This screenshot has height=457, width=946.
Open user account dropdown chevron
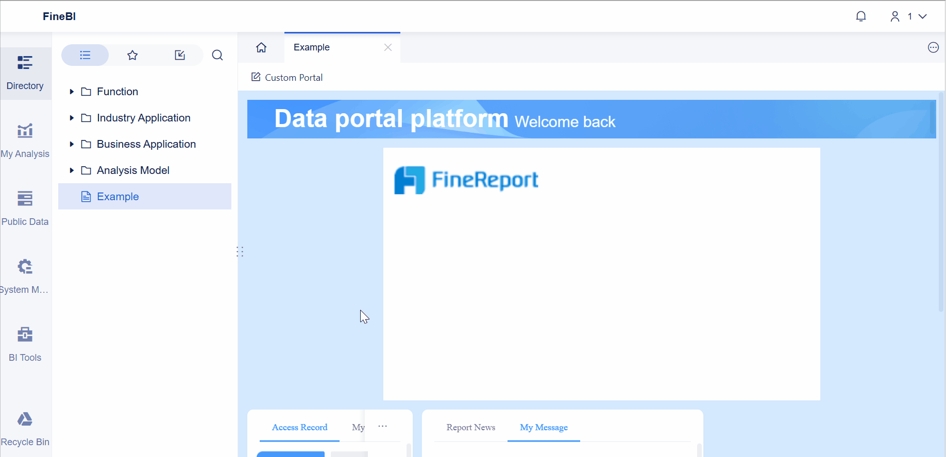pyautogui.click(x=923, y=16)
